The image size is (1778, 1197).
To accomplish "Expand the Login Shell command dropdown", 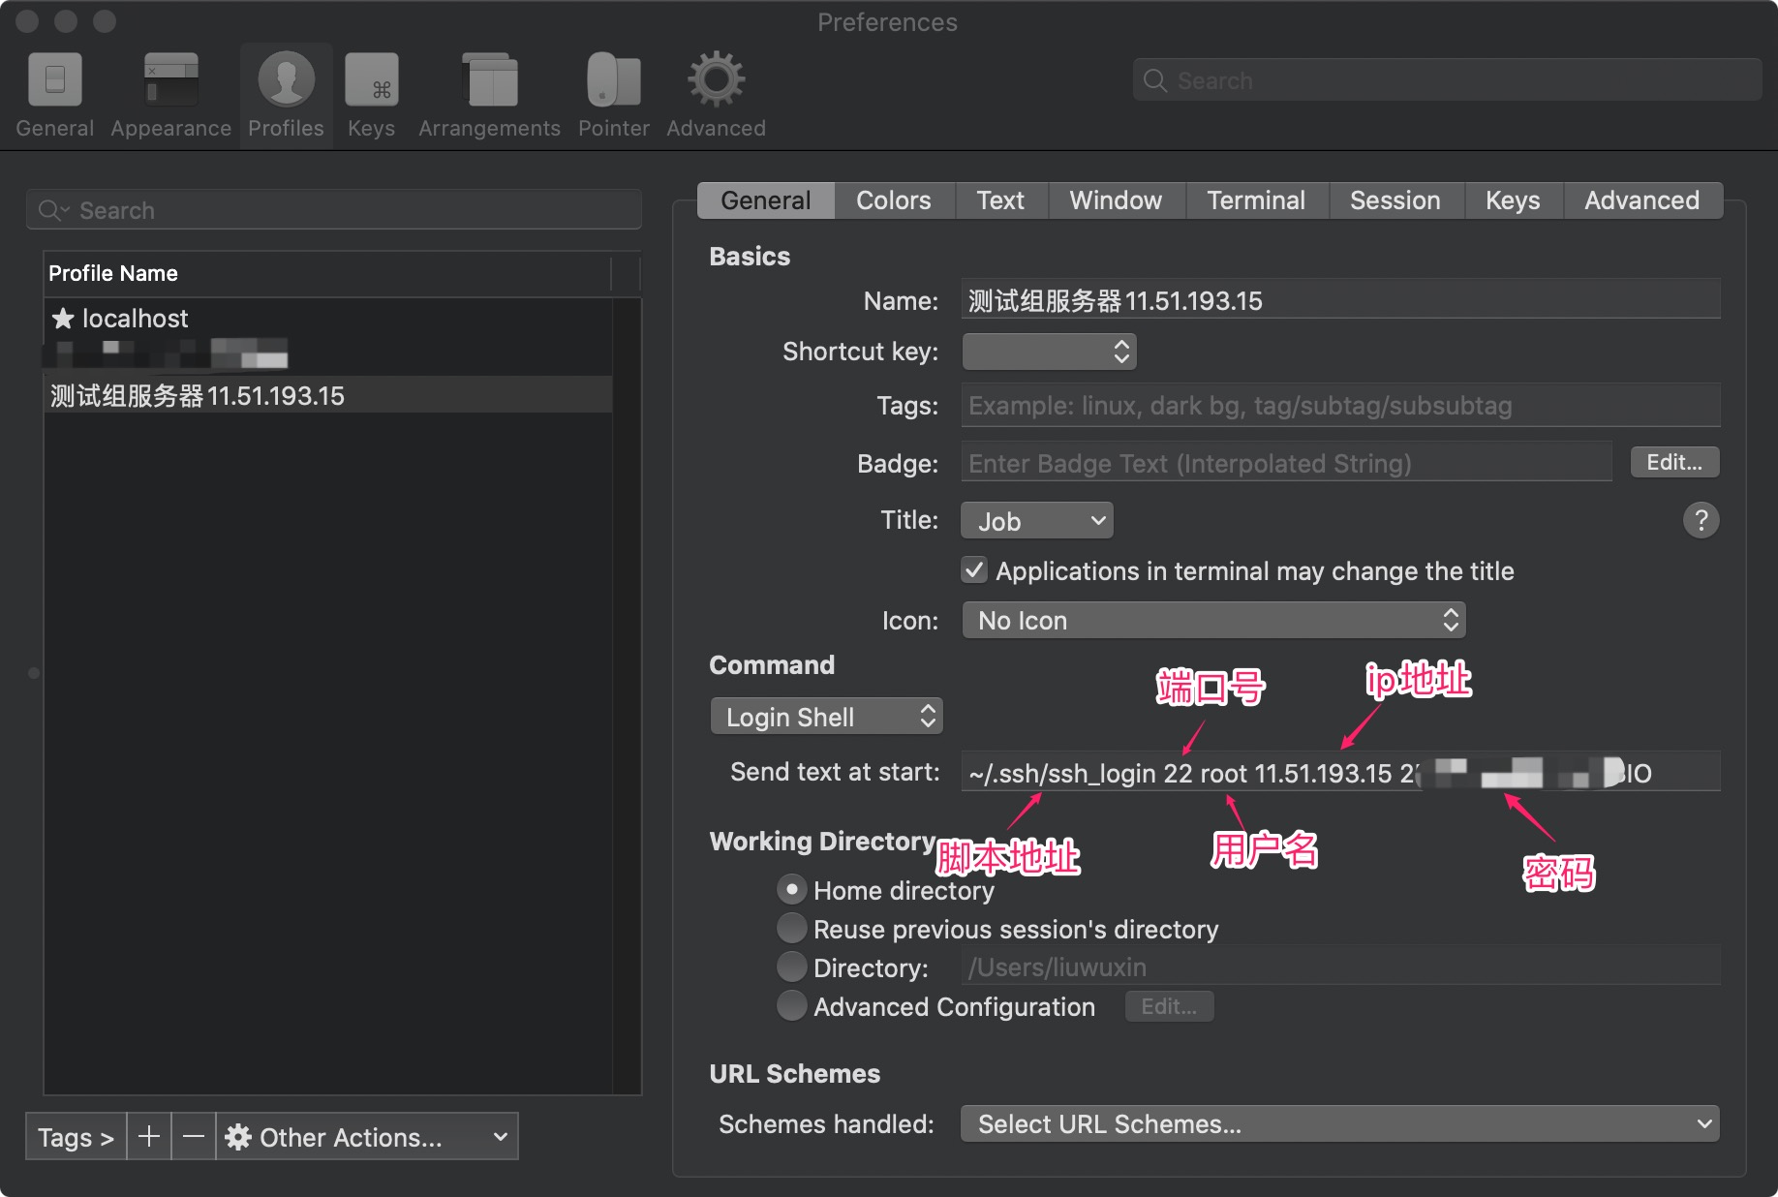I will pos(826,717).
